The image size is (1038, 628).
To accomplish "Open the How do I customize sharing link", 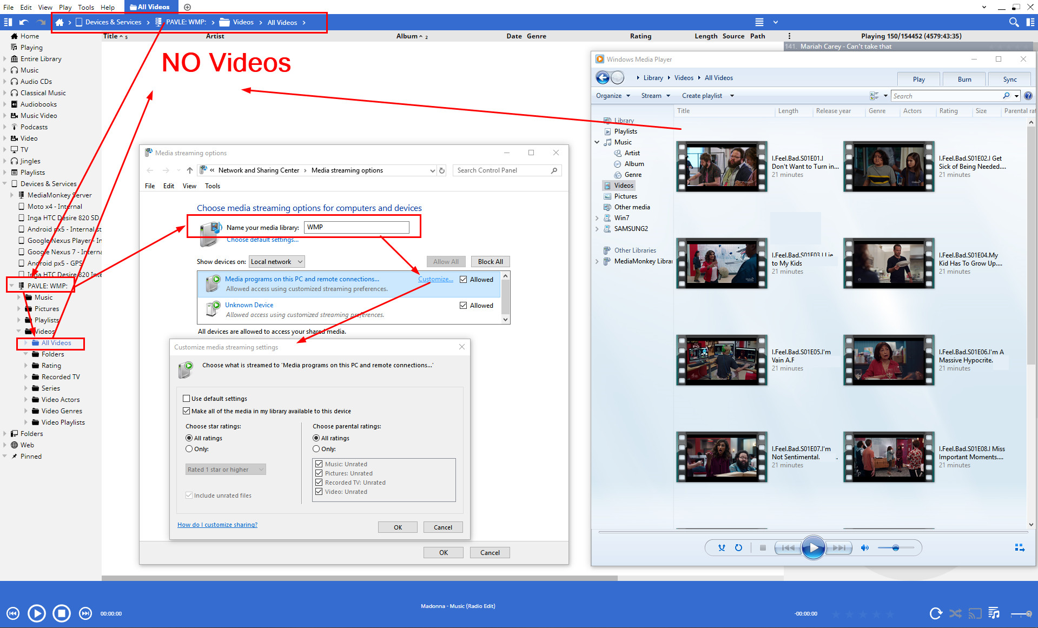I will [217, 525].
